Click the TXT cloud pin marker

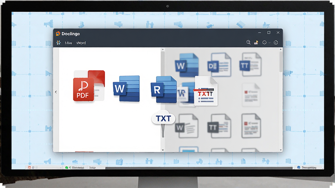[163, 123]
